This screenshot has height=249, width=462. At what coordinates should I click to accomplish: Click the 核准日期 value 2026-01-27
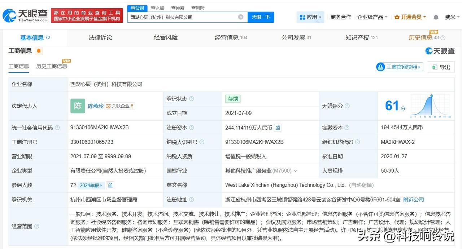pyautogui.click(x=394, y=156)
